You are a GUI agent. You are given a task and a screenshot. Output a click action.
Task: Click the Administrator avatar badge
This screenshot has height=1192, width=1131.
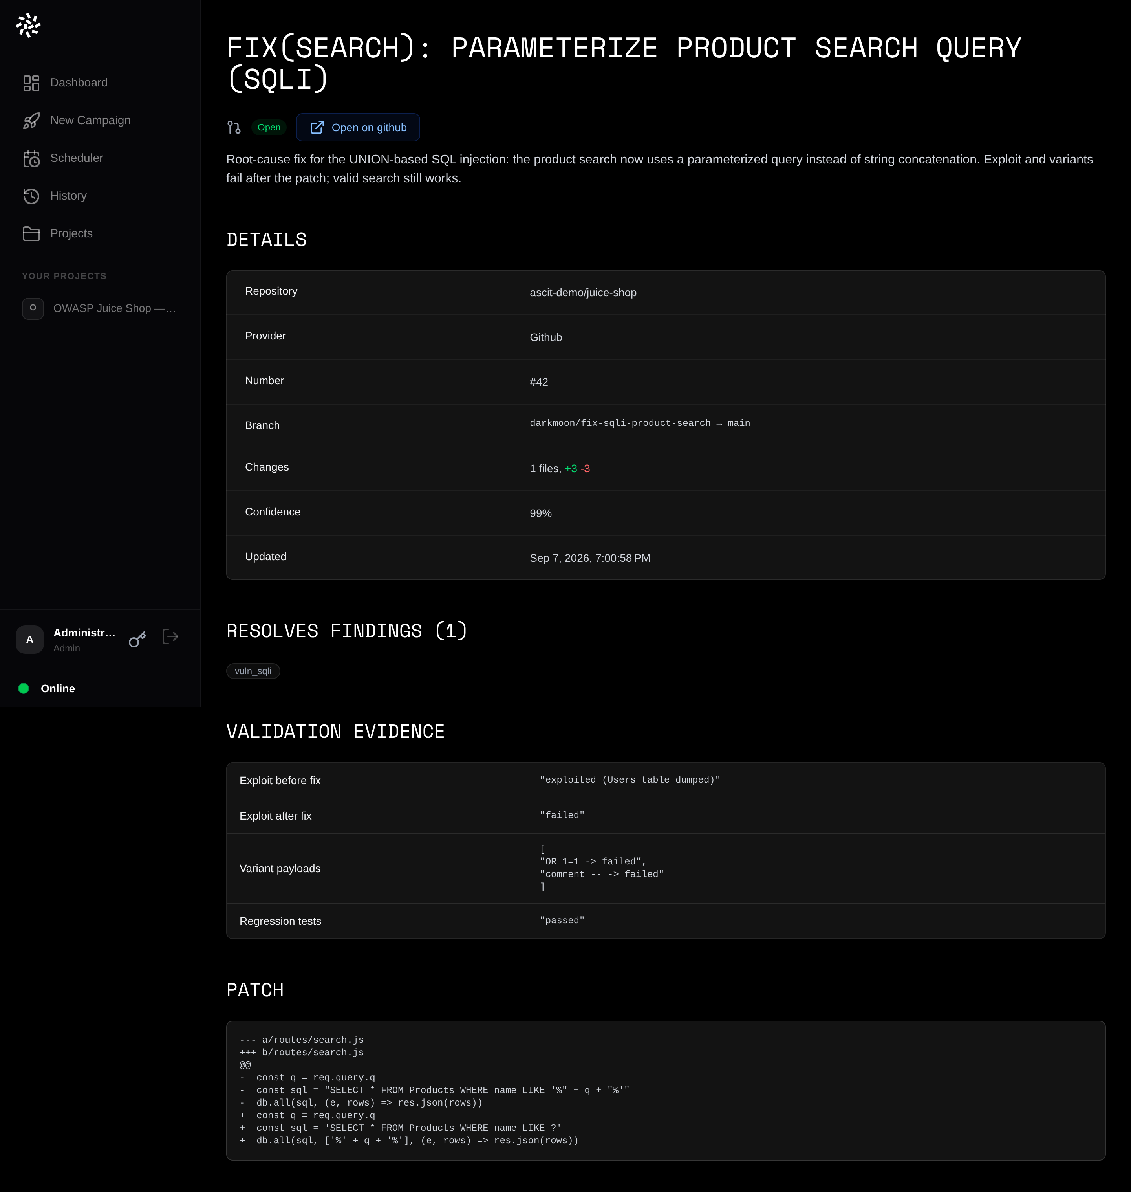pos(29,640)
